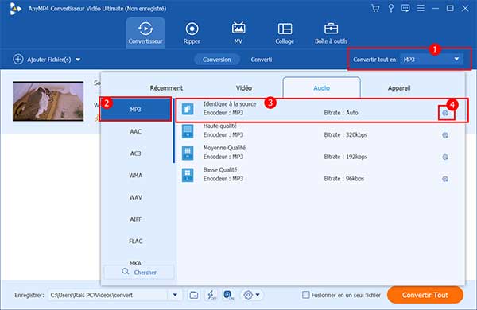
Task: Select AIFF in the format list
Action: [135, 219]
